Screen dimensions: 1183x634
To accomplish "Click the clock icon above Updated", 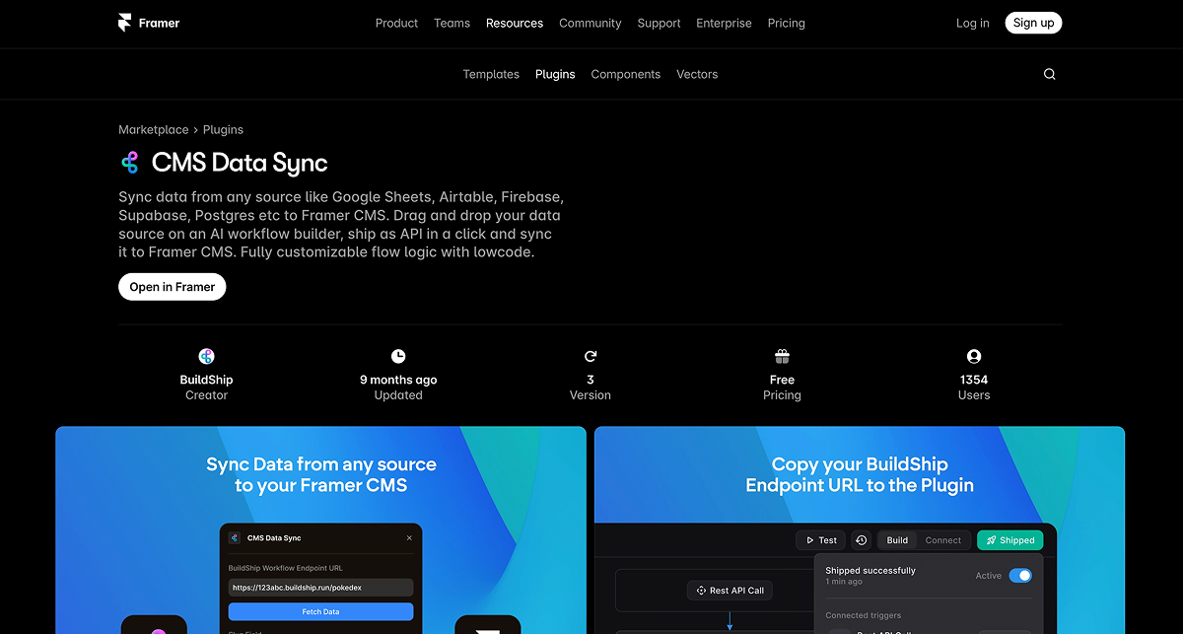I will 398,356.
